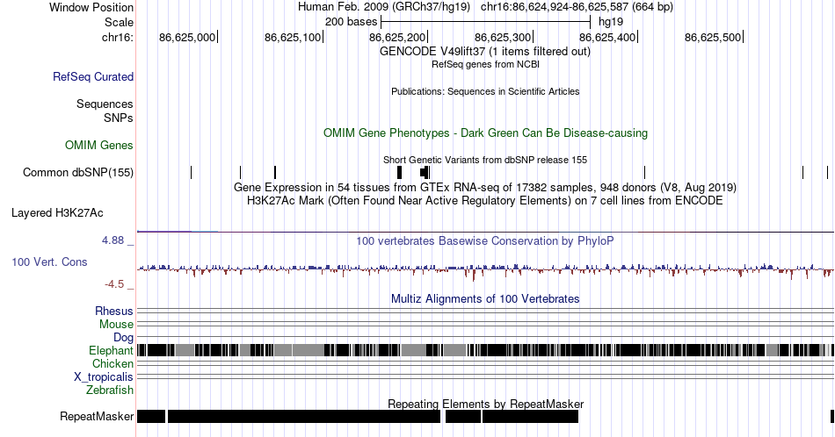Click the Scale track label
This screenshot has width=835, height=437.
119,22
